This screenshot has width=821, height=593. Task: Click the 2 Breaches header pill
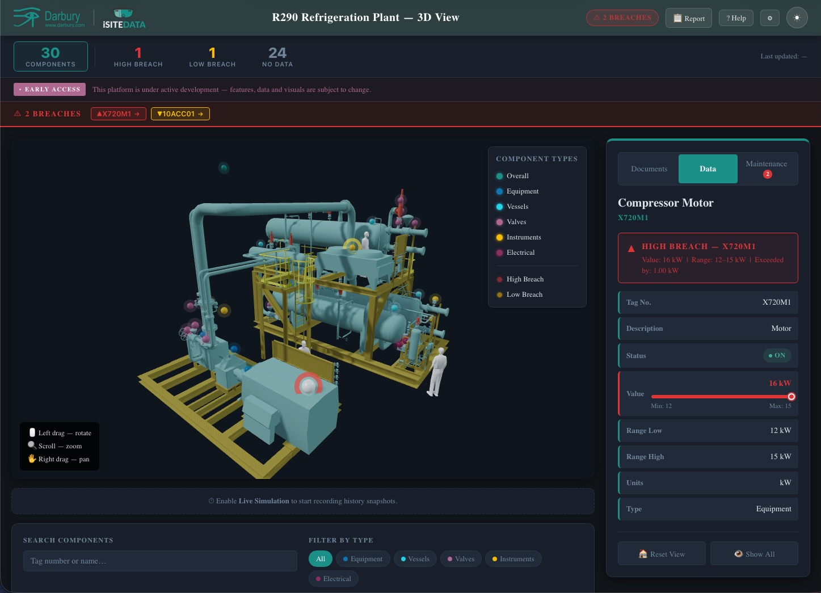coord(622,18)
